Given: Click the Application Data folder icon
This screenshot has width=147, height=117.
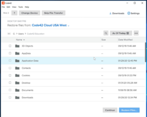Looking at the screenshot, I should (17, 61).
